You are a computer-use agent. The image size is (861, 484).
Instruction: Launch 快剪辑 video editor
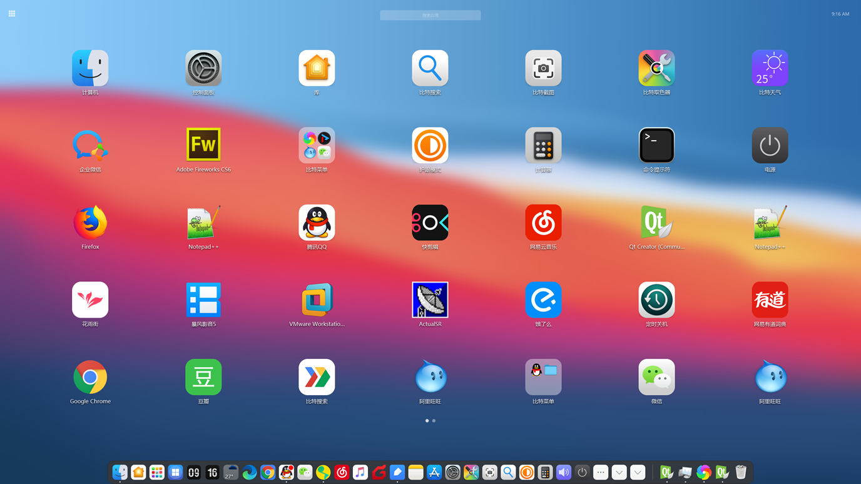[x=430, y=223]
